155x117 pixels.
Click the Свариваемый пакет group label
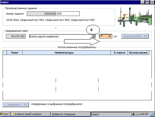click(x=17, y=31)
